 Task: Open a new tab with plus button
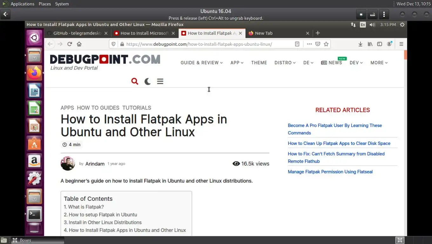click(x=318, y=33)
